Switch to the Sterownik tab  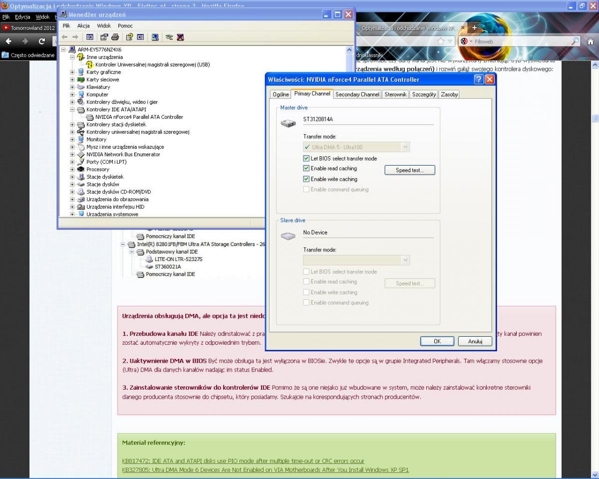tap(395, 94)
